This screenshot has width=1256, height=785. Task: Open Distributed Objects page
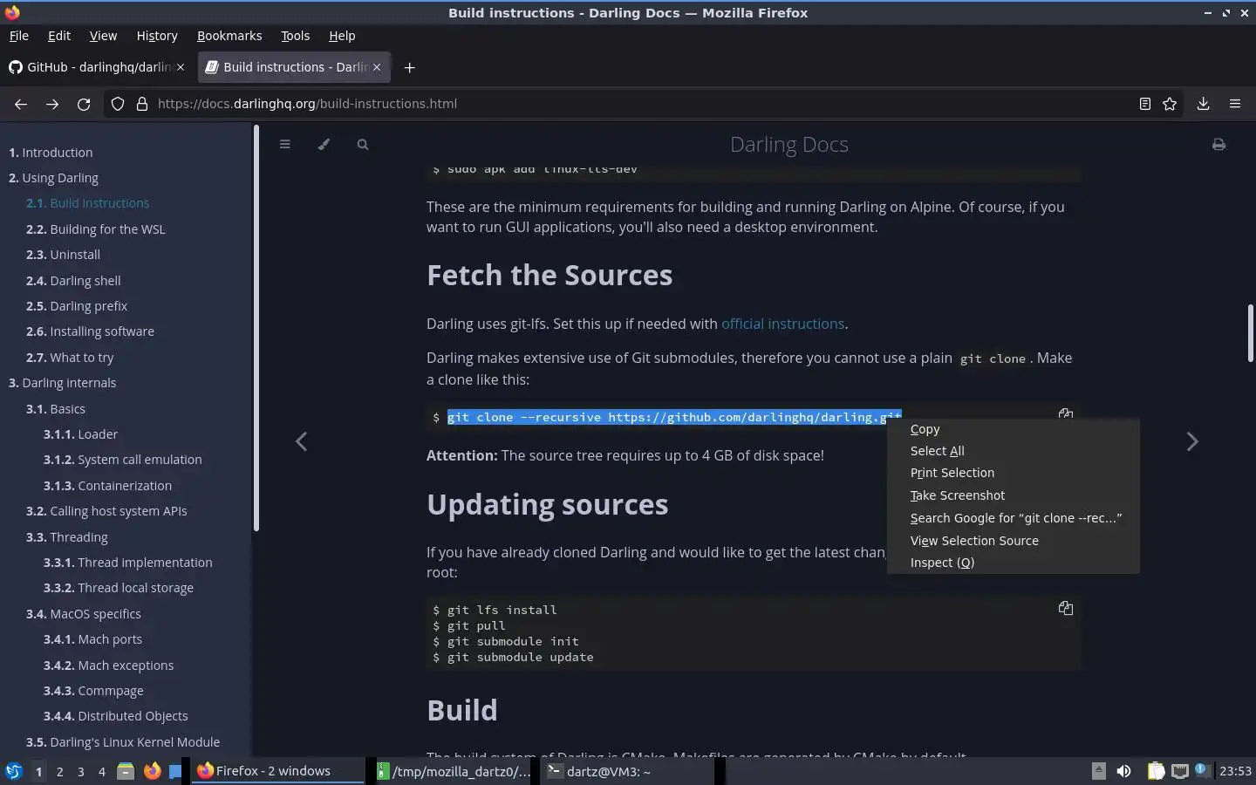coord(116,716)
